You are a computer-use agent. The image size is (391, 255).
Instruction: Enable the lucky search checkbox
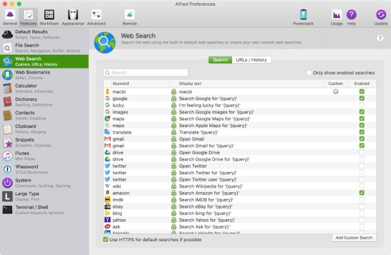[x=362, y=105]
